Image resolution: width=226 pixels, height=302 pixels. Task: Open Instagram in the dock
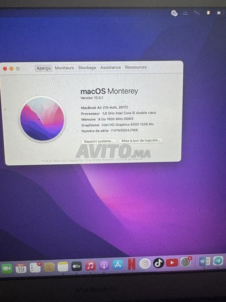coord(145,264)
